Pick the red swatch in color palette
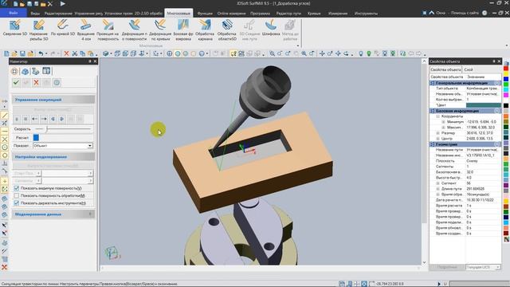Image resolution: width=510 pixels, height=287 pixels. [506, 69]
